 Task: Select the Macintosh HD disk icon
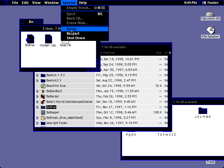tap(210, 14)
